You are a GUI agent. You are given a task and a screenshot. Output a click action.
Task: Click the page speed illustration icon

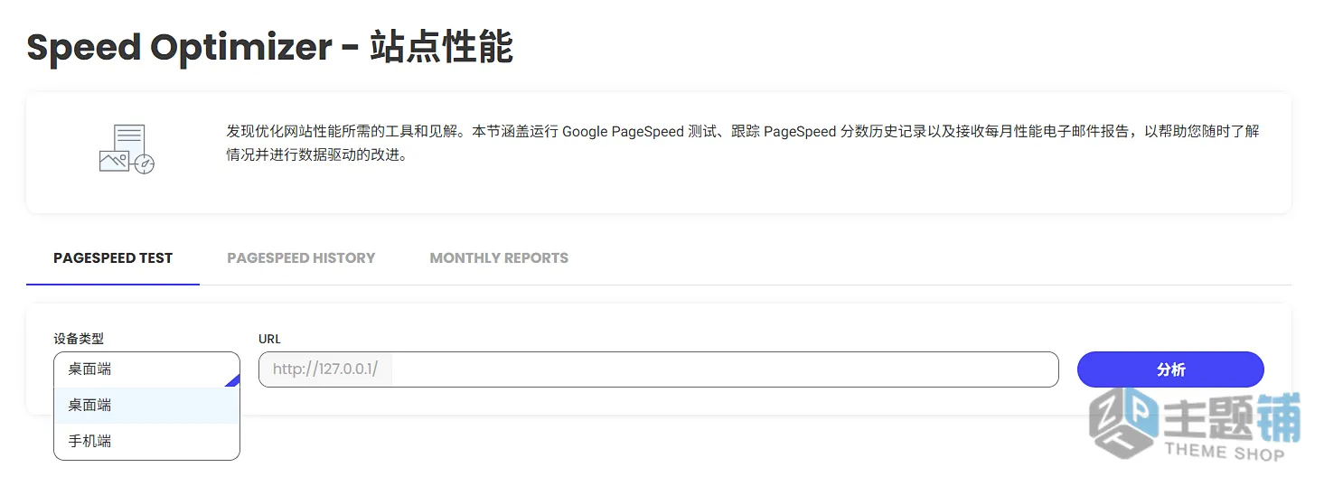[127, 150]
